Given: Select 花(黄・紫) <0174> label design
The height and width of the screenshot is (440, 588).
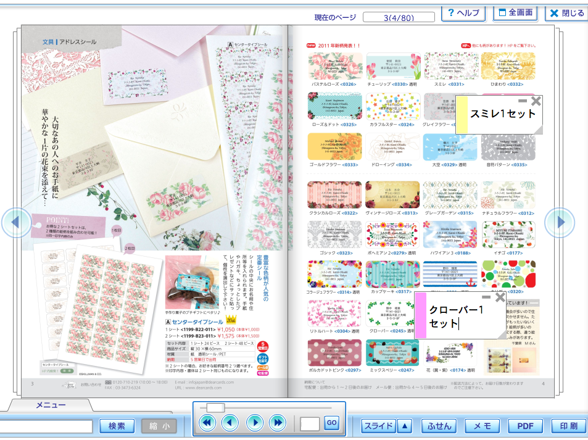Looking at the screenshot, I should coord(450,352).
